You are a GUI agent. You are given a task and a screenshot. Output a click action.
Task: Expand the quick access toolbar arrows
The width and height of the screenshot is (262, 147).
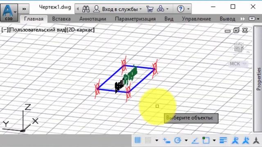pos(24,9)
